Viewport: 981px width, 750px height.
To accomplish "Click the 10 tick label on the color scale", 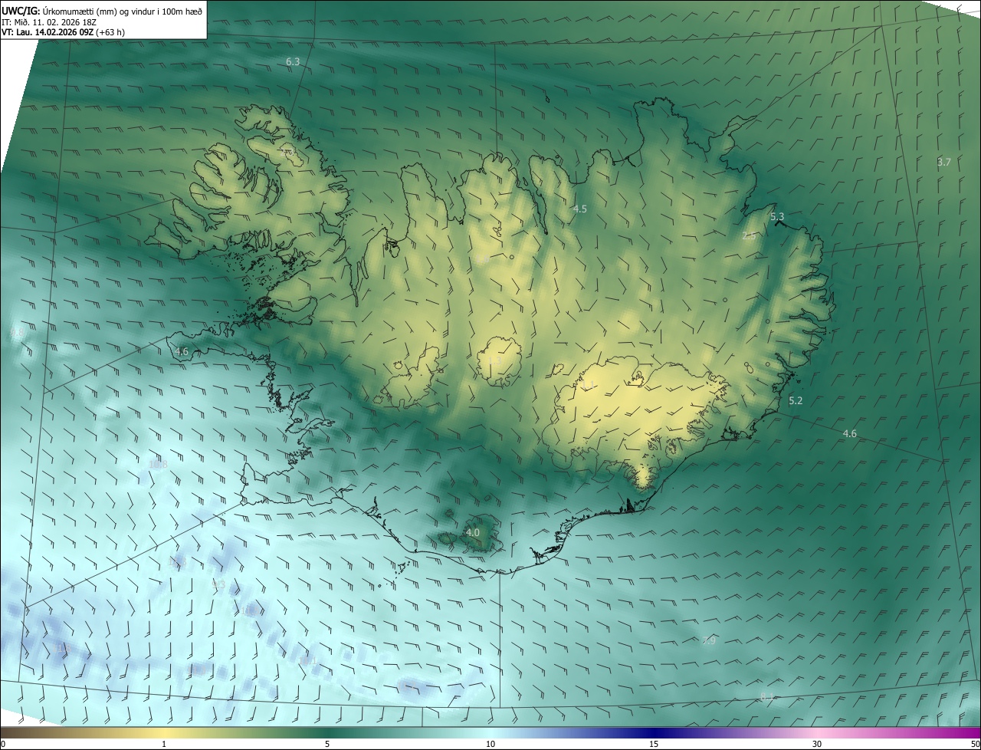I will (x=490, y=744).
